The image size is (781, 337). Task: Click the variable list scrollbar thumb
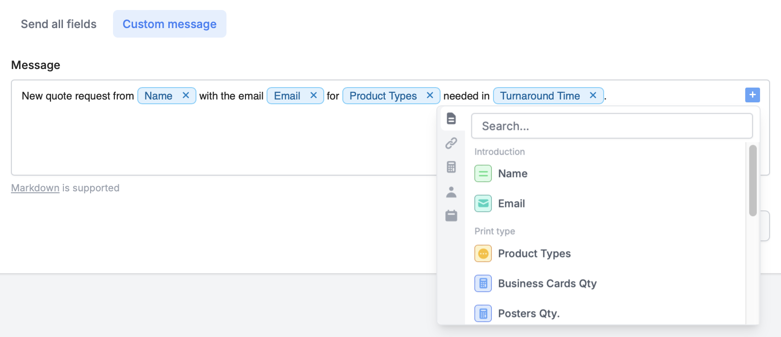click(753, 181)
